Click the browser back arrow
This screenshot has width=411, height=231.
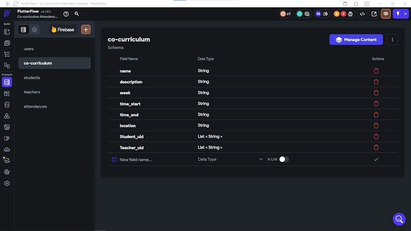tap(8, 4)
